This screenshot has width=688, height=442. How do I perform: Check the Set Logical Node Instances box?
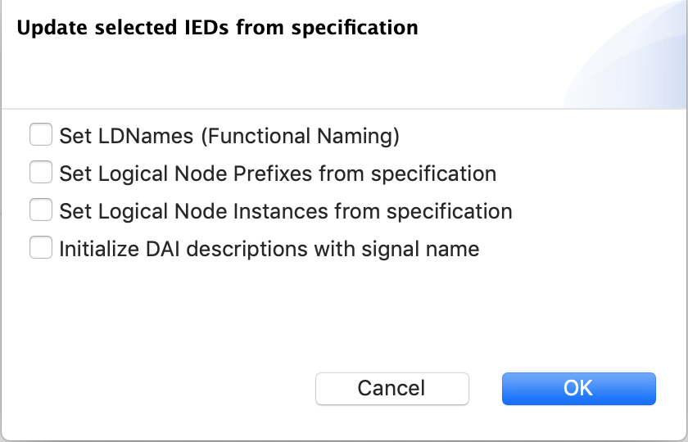click(41, 210)
